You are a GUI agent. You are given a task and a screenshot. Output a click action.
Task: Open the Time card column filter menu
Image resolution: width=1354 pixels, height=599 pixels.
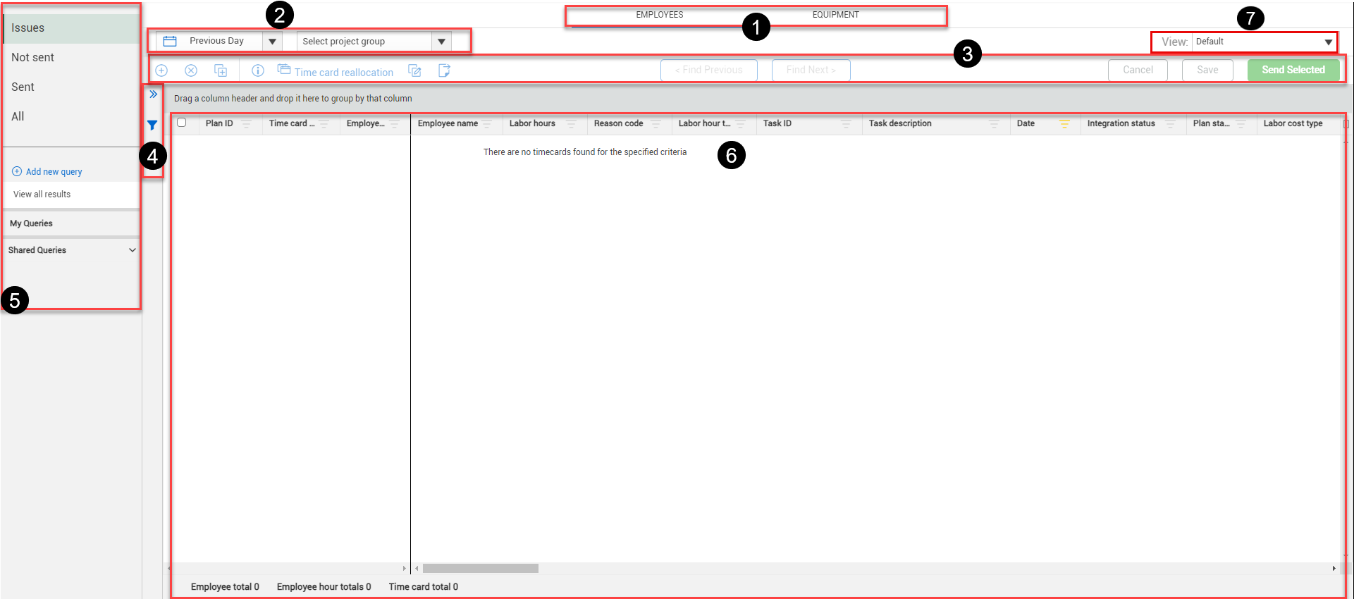point(324,124)
